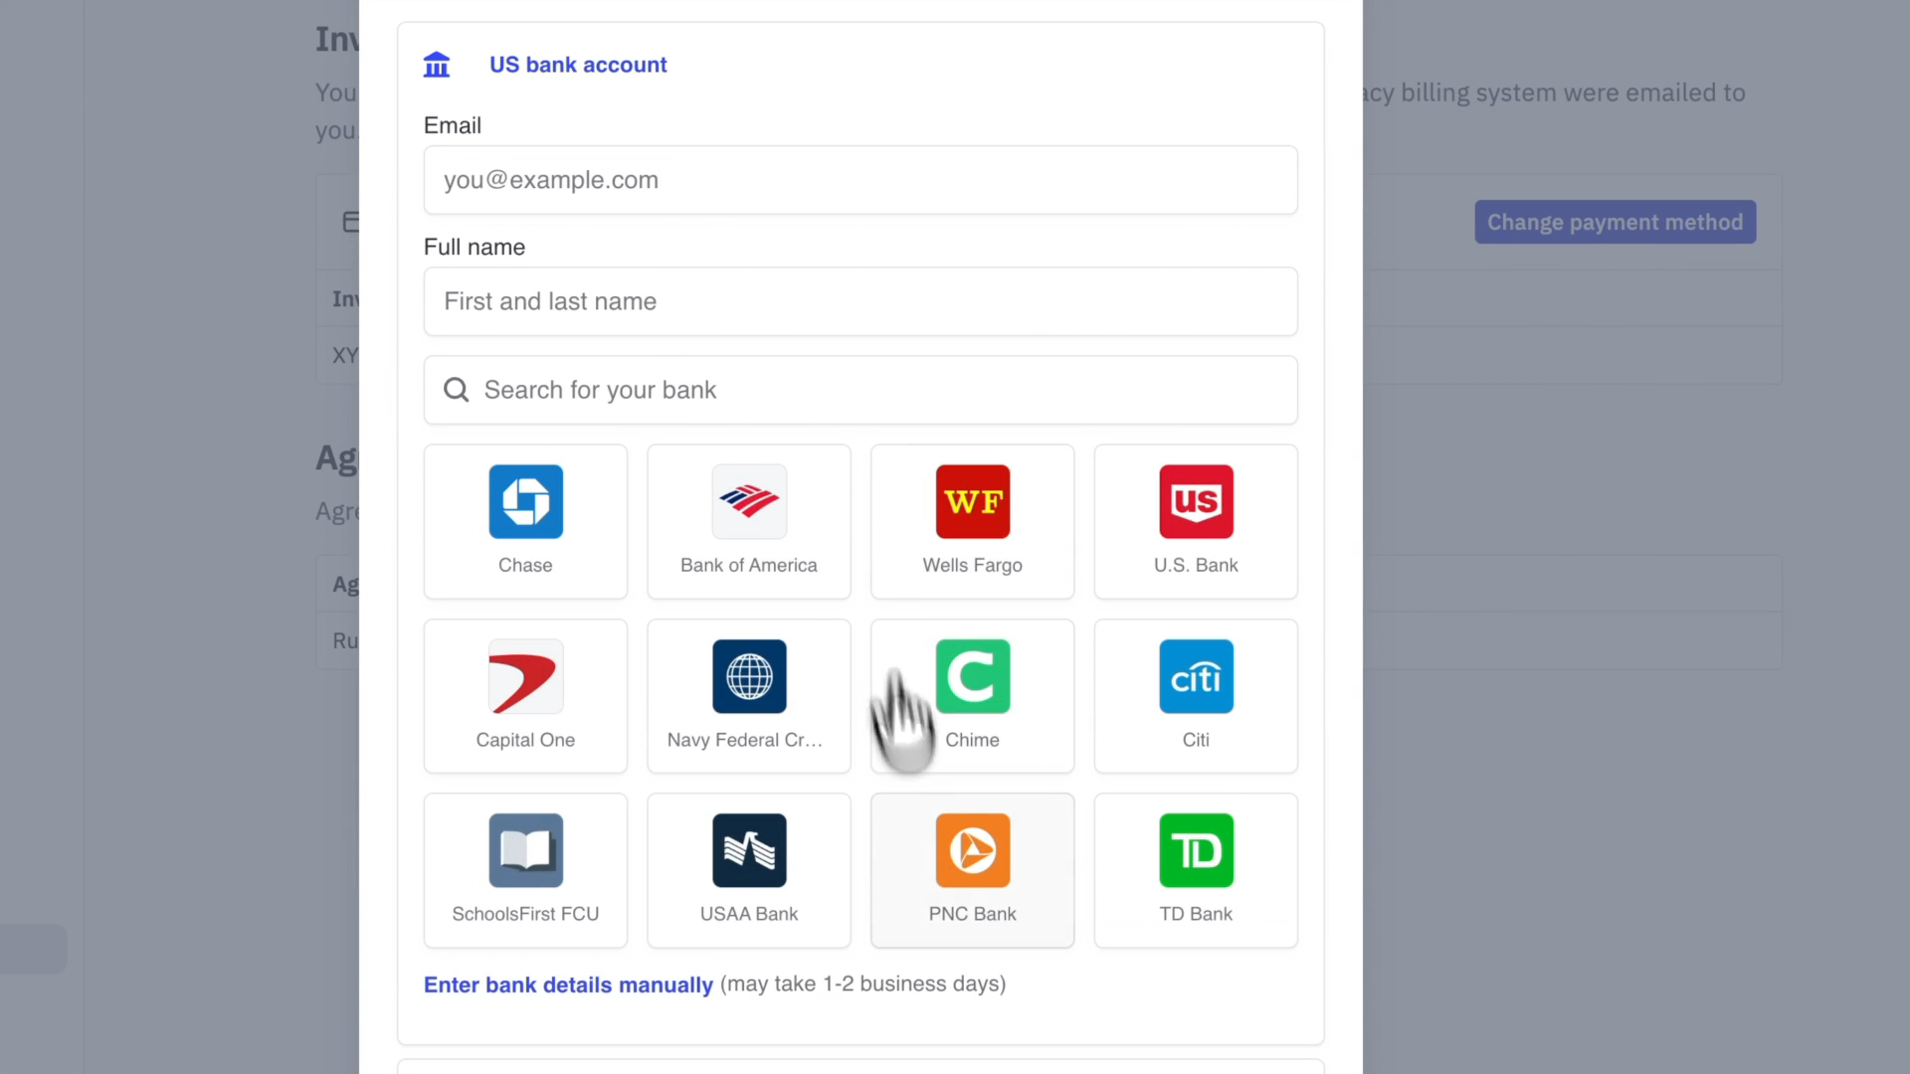This screenshot has height=1074, width=1910.
Task: Click the business days note text
Action: pyautogui.click(x=862, y=984)
